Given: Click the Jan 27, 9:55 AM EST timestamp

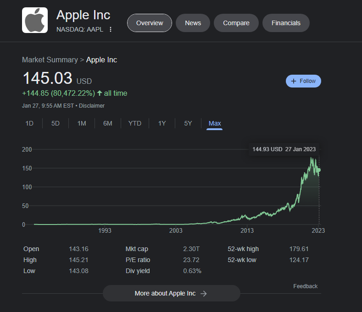Looking at the screenshot, I should click(x=48, y=106).
